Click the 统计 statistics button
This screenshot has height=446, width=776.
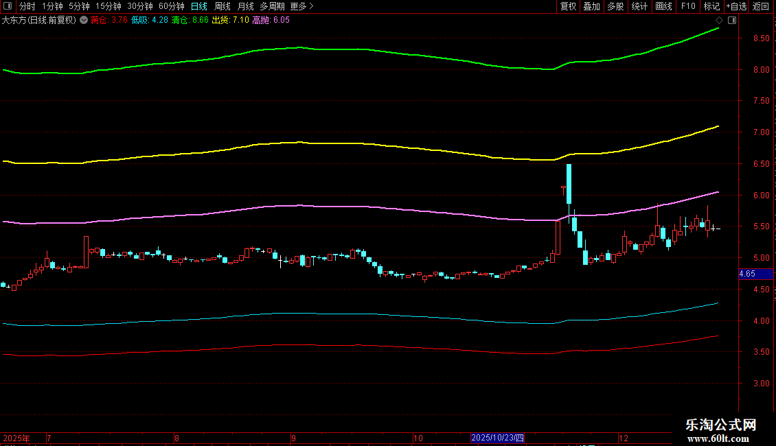(639, 6)
